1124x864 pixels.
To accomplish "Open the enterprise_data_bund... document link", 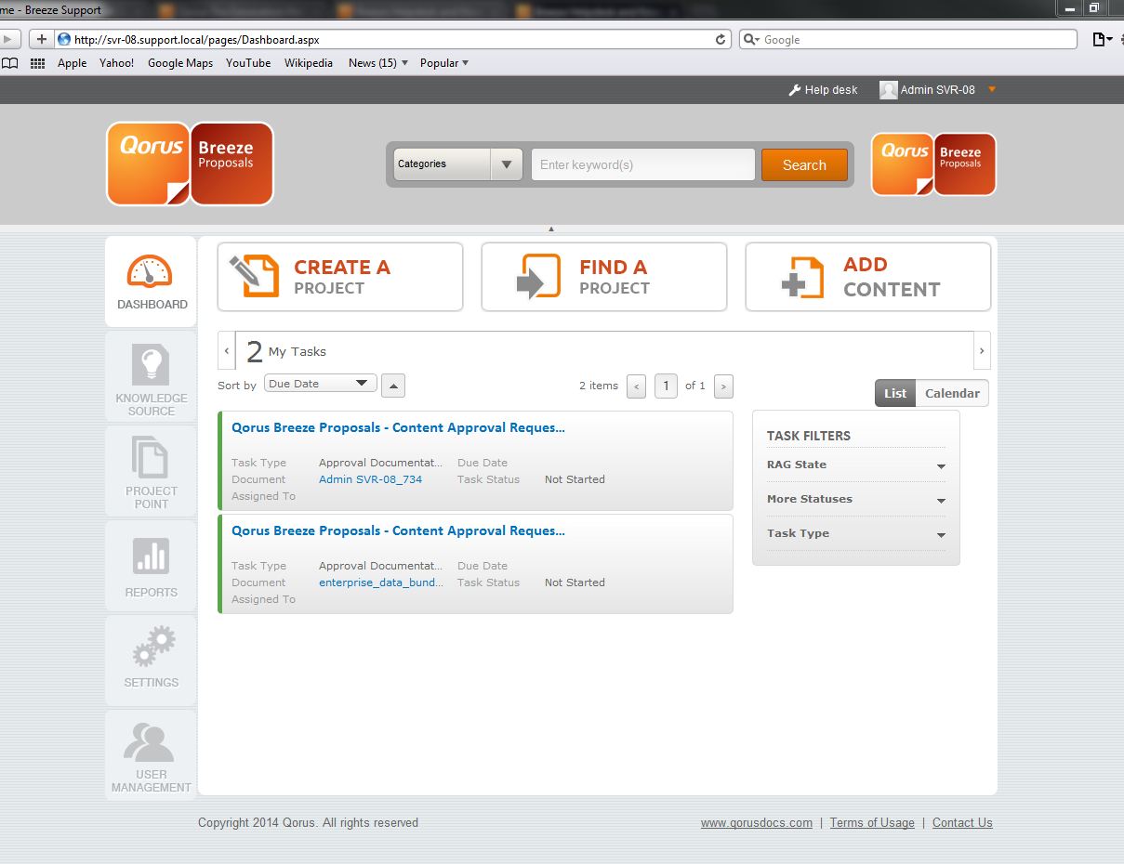I will (x=381, y=583).
